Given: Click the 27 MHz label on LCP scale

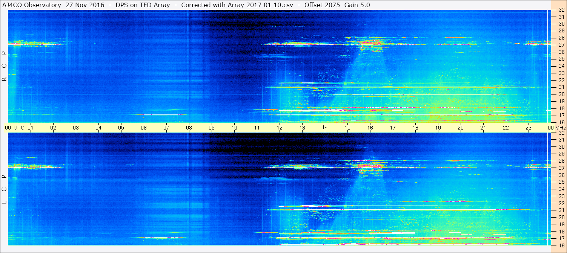Looking at the screenshot, I should click(x=561, y=168).
